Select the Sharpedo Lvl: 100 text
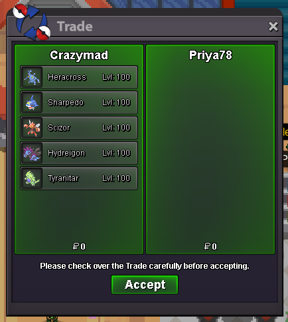Viewport: 288px width, 322px height. point(116,102)
